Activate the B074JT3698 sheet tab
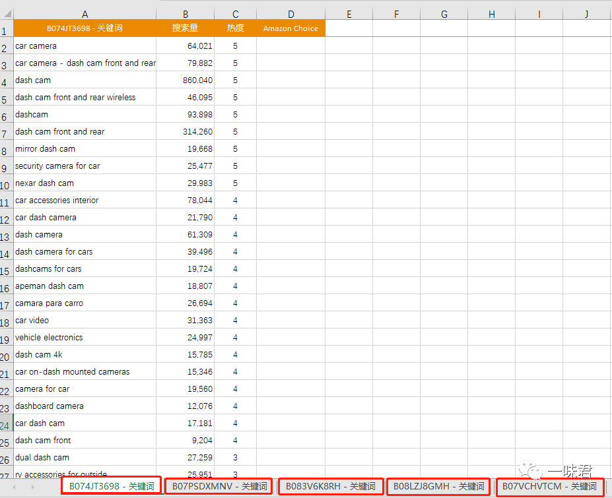This screenshot has height=498, width=612. click(111, 486)
